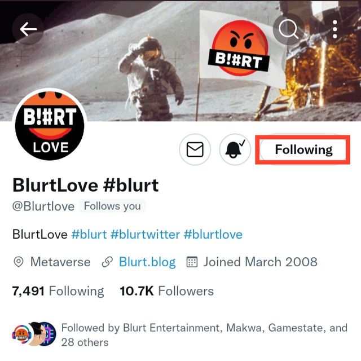Viewport: 361px width, 361px height.
Task: Open the #blurtlove hashtag link
Action: pyautogui.click(x=213, y=235)
